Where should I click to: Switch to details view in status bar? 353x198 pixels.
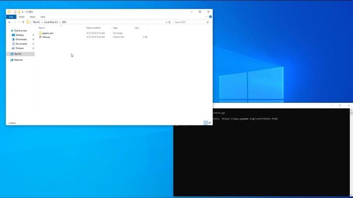click(206, 123)
